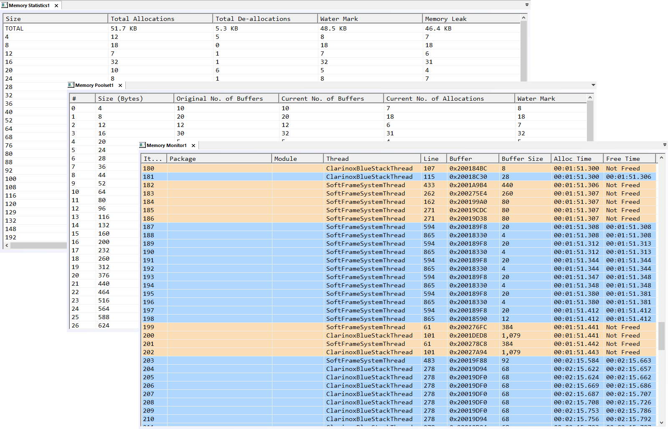This screenshot has width=668, height=429.
Task: Select Memory Monitor item 181 row
Action: pos(399,177)
